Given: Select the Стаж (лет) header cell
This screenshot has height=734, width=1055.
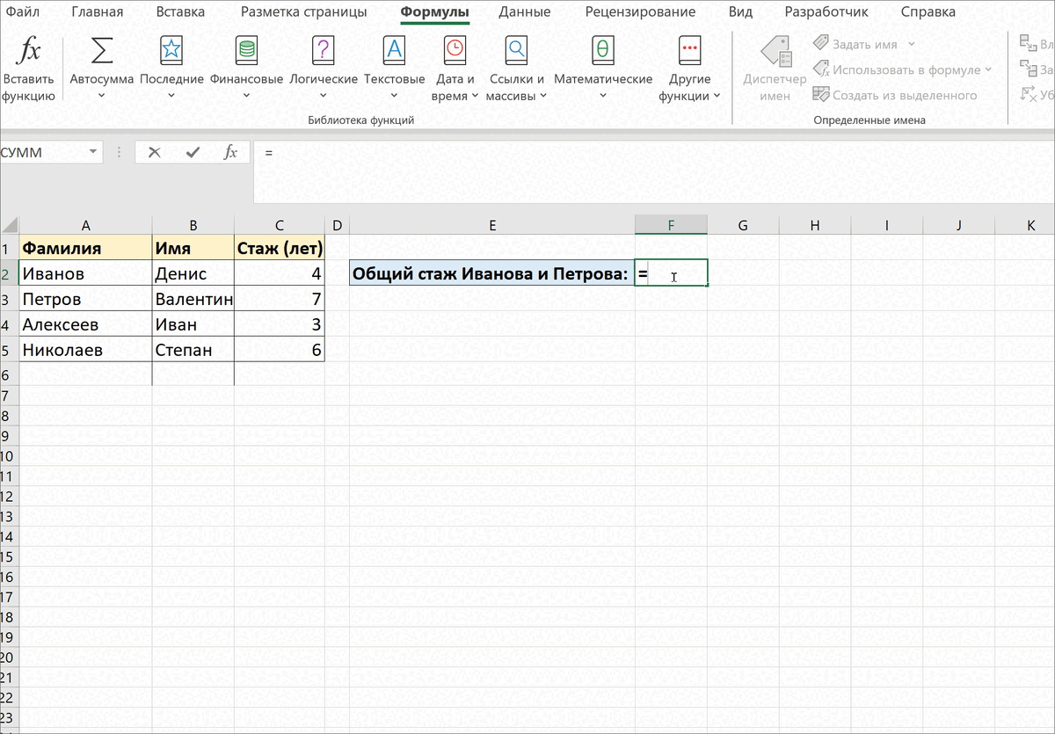Looking at the screenshot, I should (x=280, y=249).
